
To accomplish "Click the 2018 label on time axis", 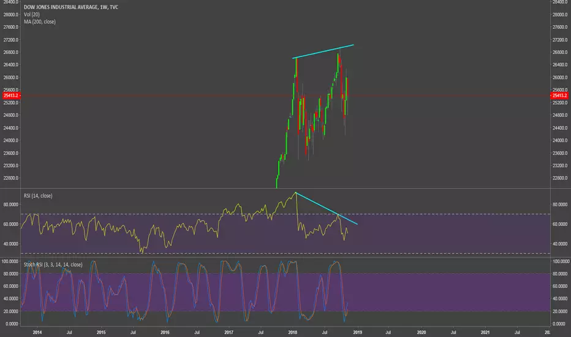I will click(x=293, y=332).
